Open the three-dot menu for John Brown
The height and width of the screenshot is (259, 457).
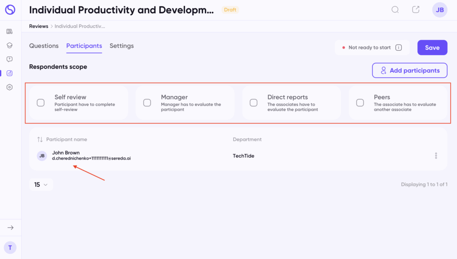click(x=436, y=156)
